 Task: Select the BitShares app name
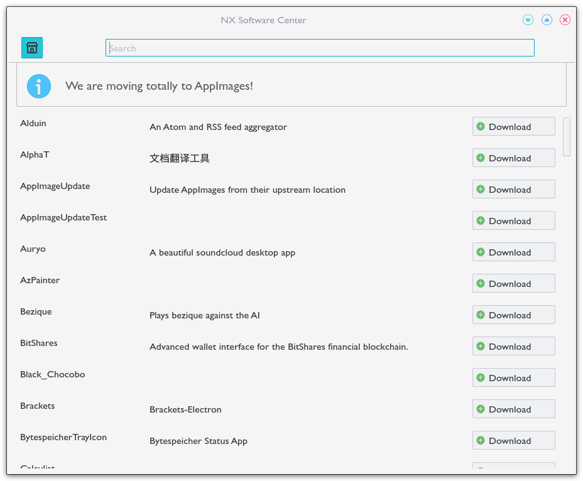point(39,343)
